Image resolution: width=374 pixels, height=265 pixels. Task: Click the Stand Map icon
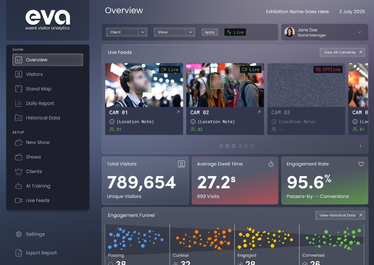(19, 89)
